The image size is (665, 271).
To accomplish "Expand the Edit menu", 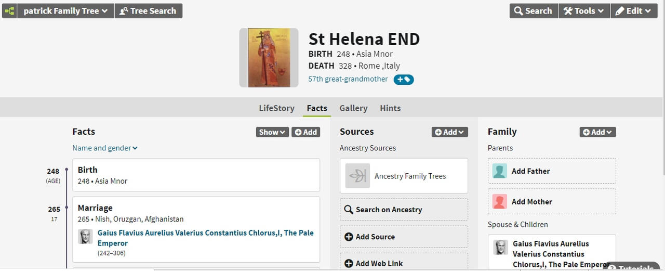I will point(633,11).
